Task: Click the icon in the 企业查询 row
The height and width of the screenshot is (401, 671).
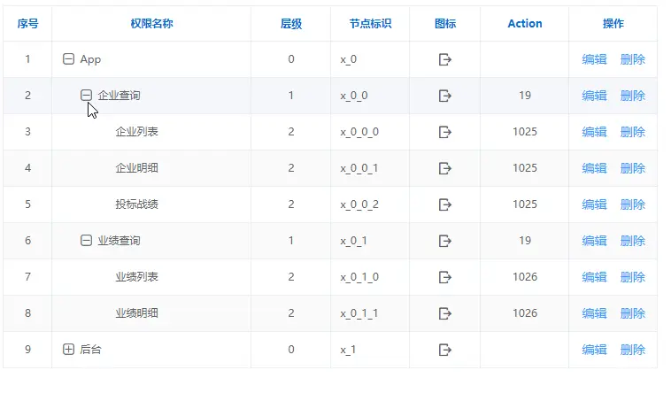Action: tap(445, 96)
